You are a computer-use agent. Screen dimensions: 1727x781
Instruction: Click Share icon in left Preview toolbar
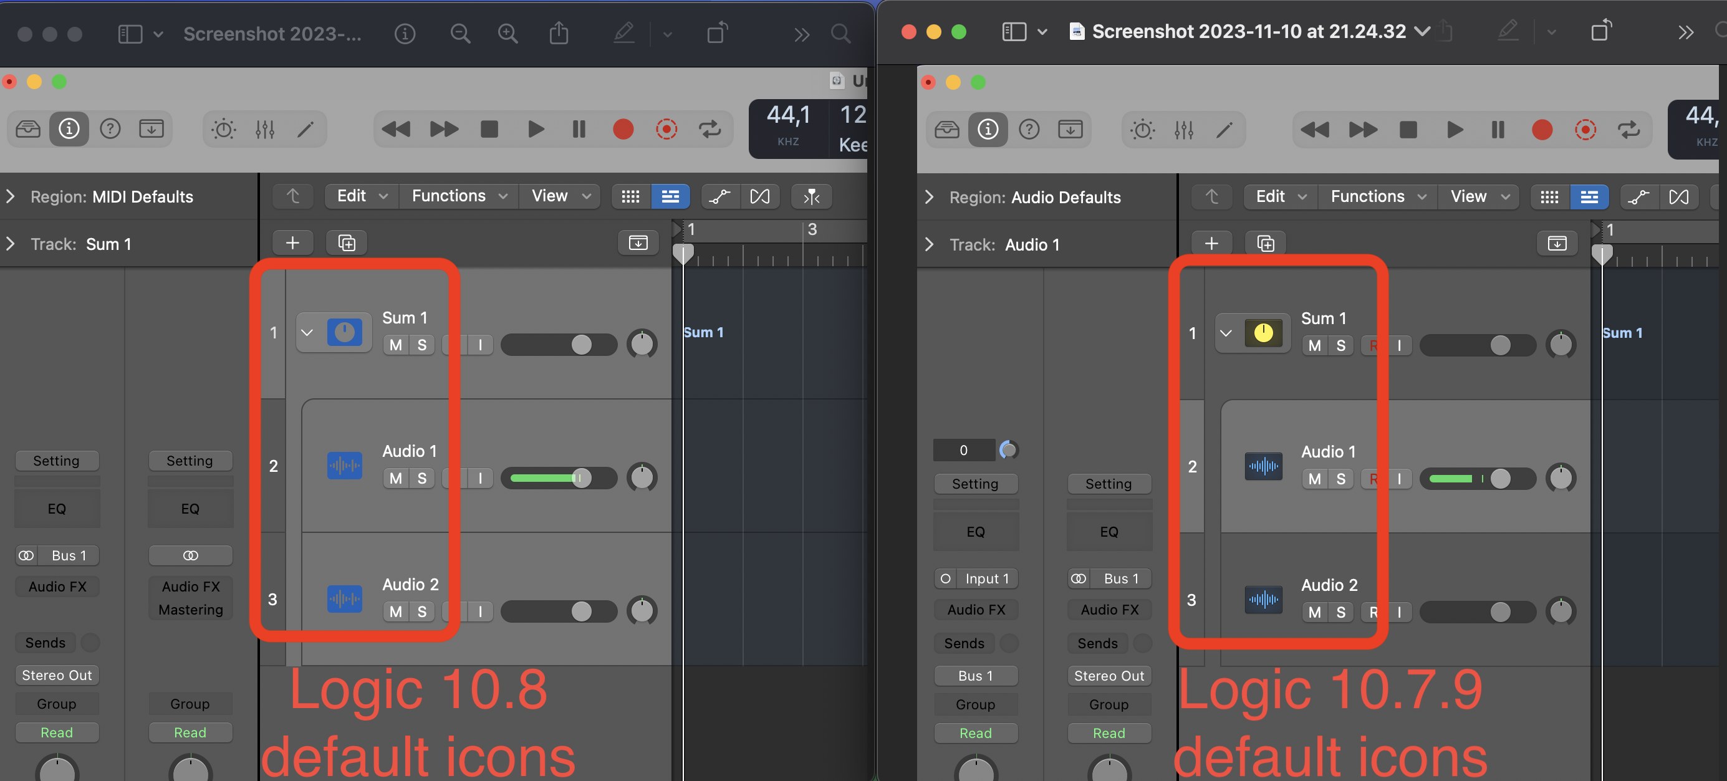tap(559, 33)
